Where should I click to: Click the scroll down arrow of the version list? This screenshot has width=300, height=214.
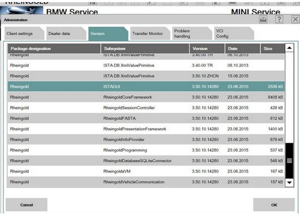[289, 182]
